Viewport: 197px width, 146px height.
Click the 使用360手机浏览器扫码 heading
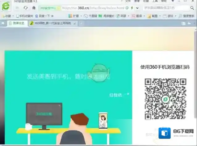(x=165, y=67)
